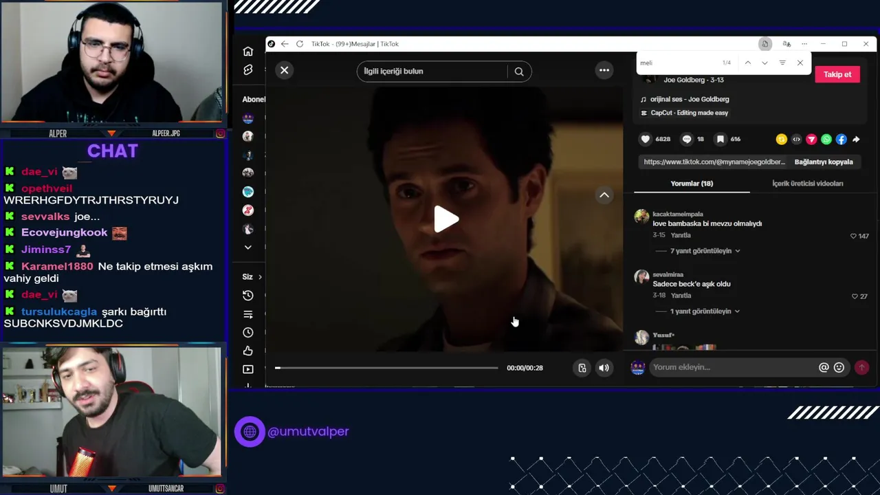
Task: Post the comment with the red arrow button
Action: coord(861,367)
